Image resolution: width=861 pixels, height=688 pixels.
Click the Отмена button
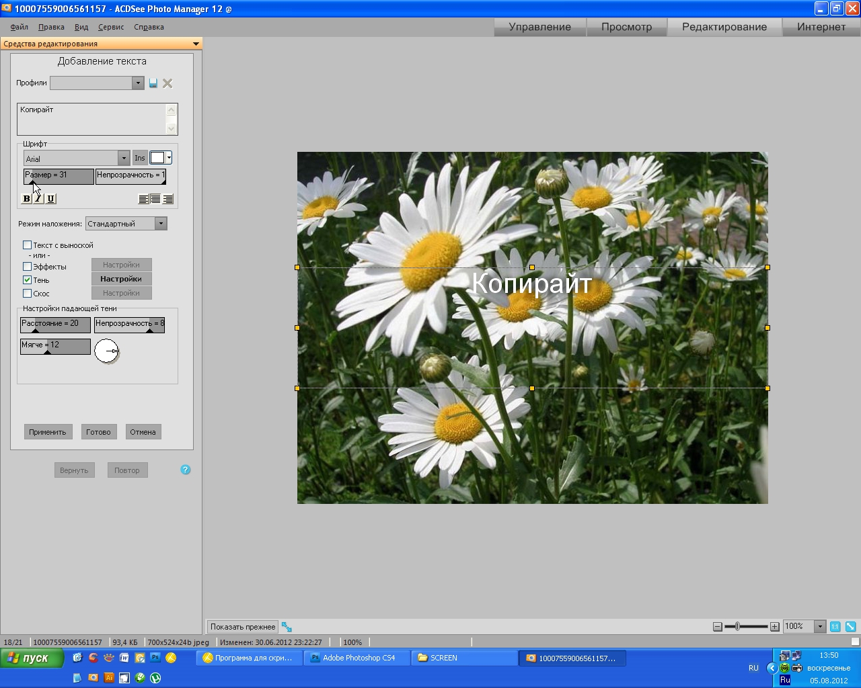[143, 432]
